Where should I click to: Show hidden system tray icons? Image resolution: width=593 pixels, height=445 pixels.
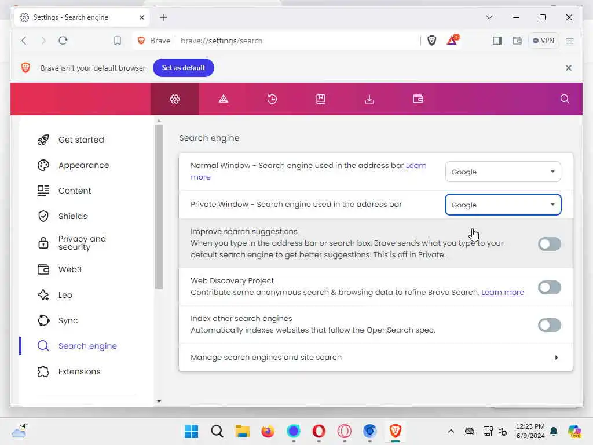(x=451, y=431)
